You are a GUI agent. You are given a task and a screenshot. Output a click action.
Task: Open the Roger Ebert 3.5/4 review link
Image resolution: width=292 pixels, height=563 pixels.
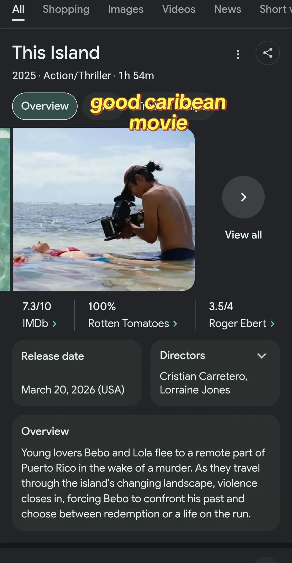242,315
